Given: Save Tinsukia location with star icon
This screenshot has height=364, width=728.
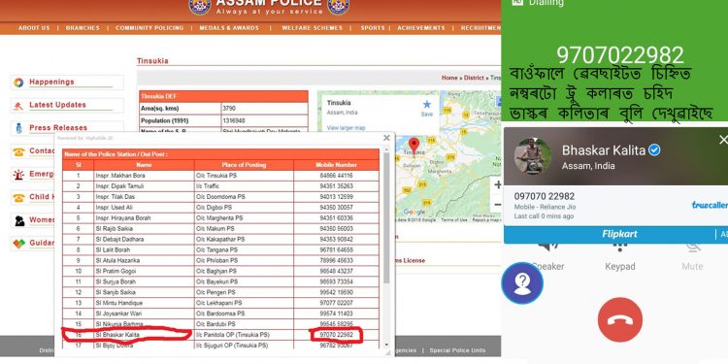Looking at the screenshot, I should 427,108.
